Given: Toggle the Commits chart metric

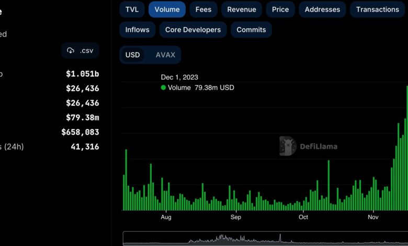Looking at the screenshot, I should 251,30.
